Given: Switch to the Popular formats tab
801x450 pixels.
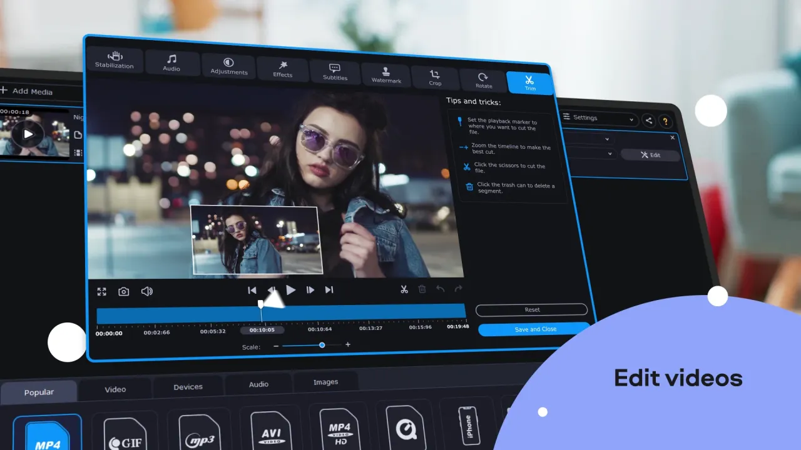Looking at the screenshot, I should 39,392.
